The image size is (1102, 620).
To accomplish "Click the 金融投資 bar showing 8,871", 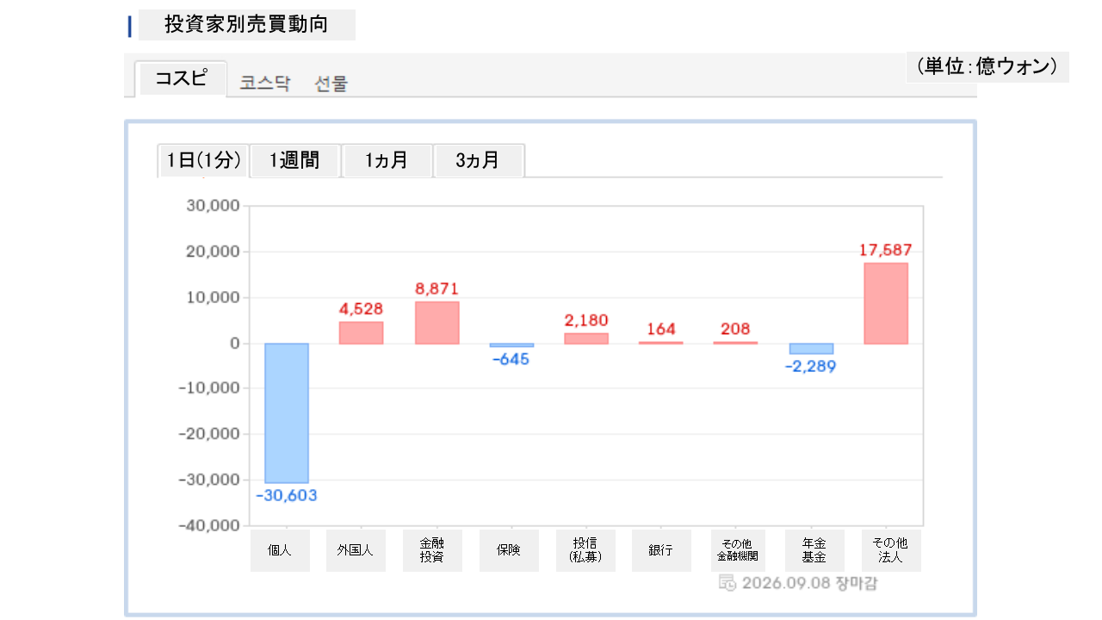I will [437, 323].
